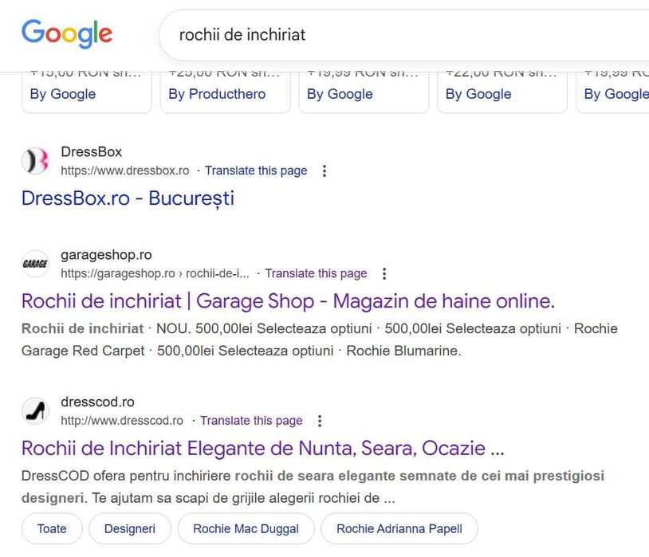Open the DressBox result three-dot menu
Image resolution: width=649 pixels, height=557 pixels.
[324, 171]
